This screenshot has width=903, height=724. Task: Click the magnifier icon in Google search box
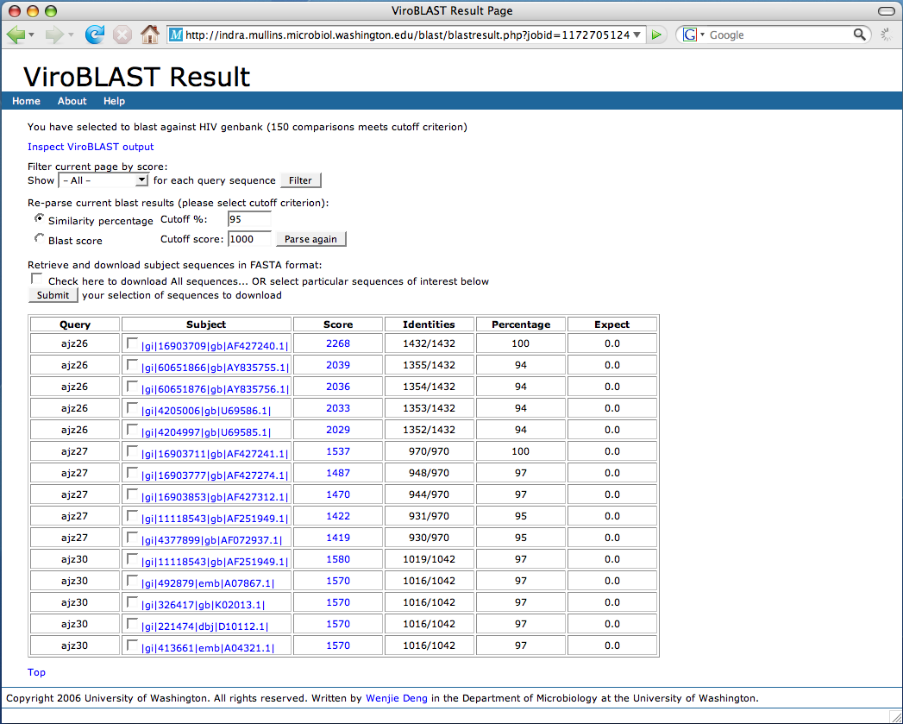pos(859,35)
